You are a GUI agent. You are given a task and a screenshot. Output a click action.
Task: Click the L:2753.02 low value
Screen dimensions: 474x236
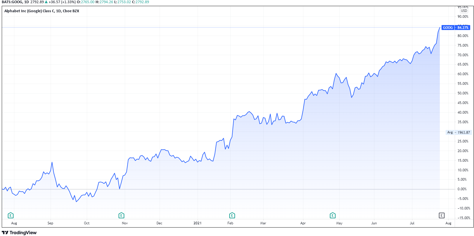122,2
